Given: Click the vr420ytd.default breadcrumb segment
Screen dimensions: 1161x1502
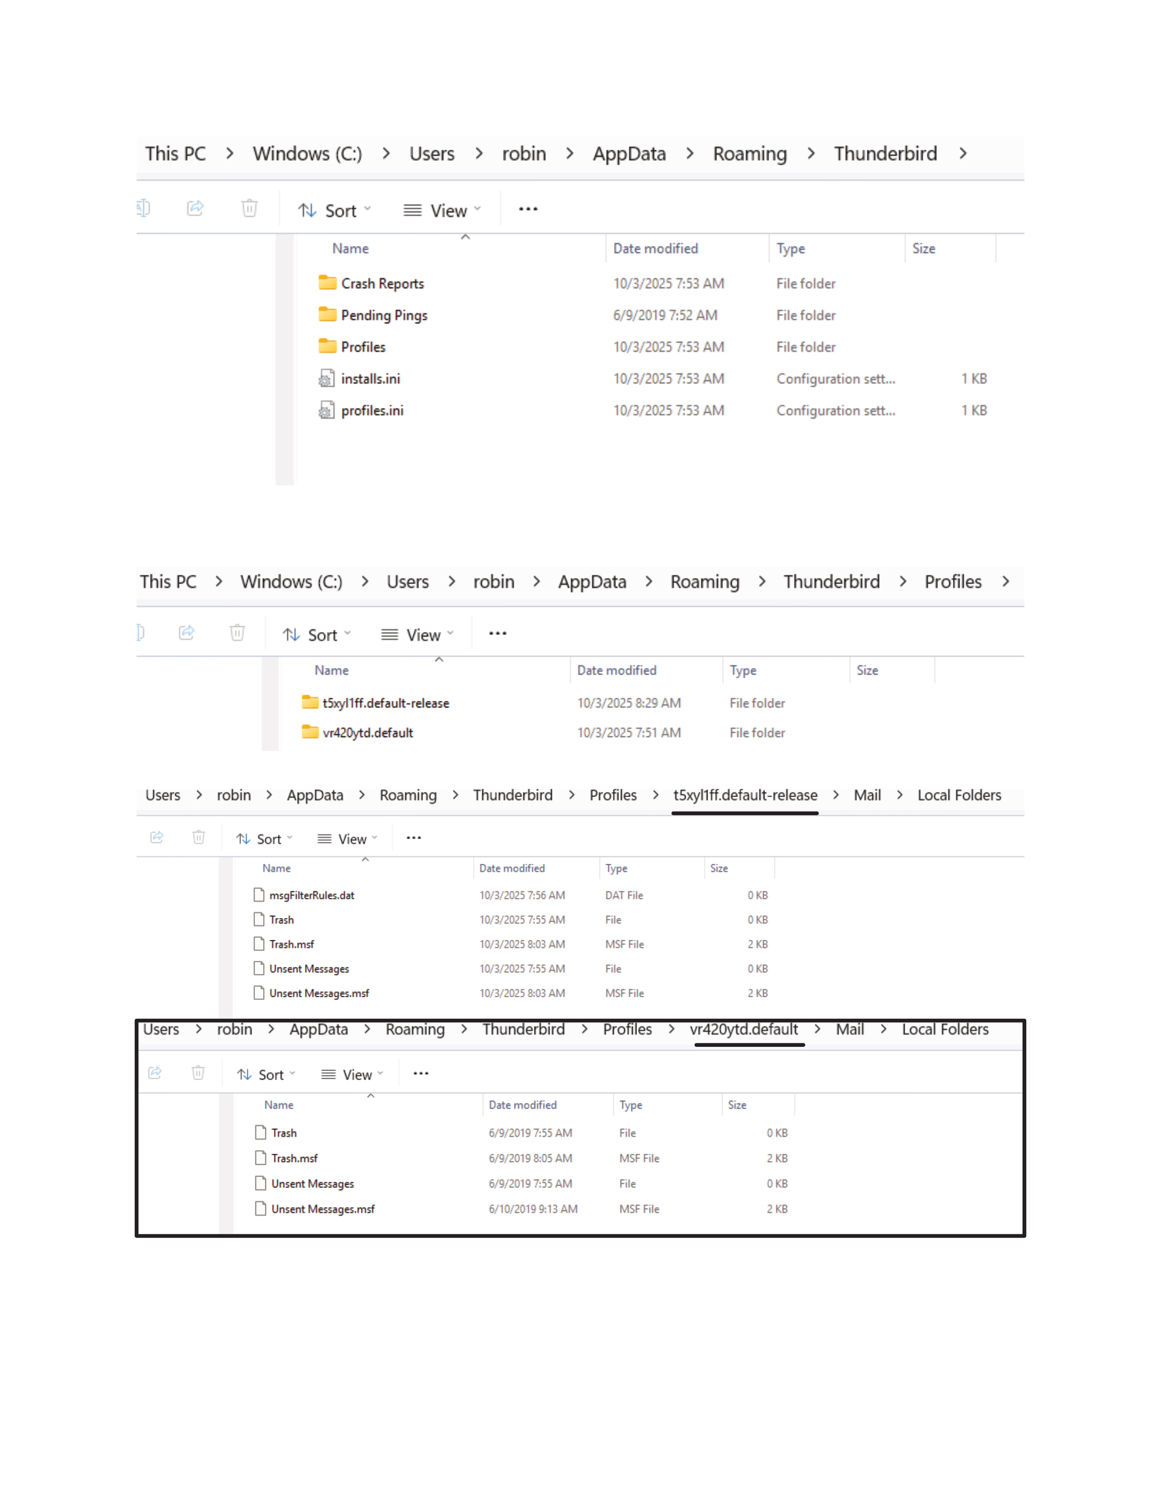Looking at the screenshot, I should [743, 1030].
